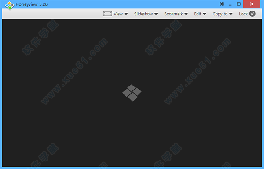Toggle the fit-to-window stretch icon

[107, 14]
